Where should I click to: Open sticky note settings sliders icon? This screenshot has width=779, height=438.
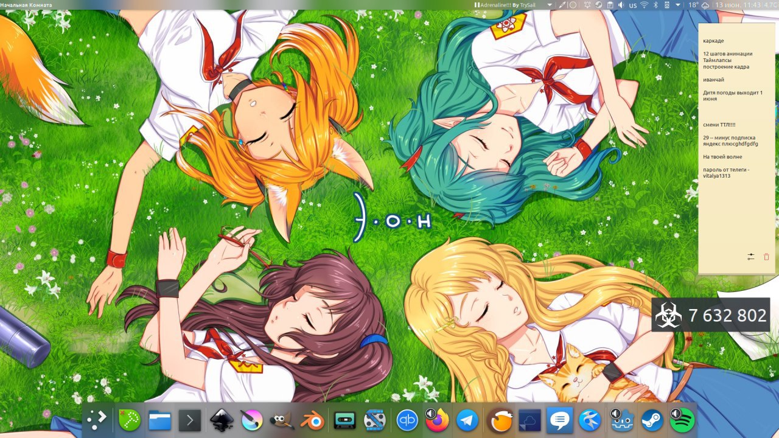point(751,257)
